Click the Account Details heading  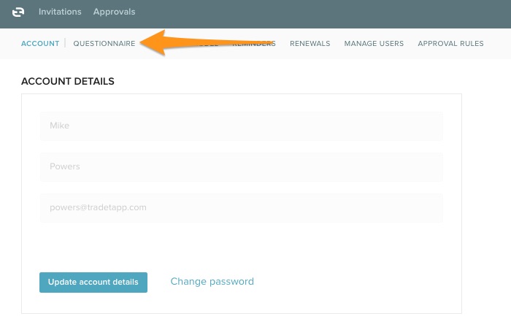tap(68, 81)
